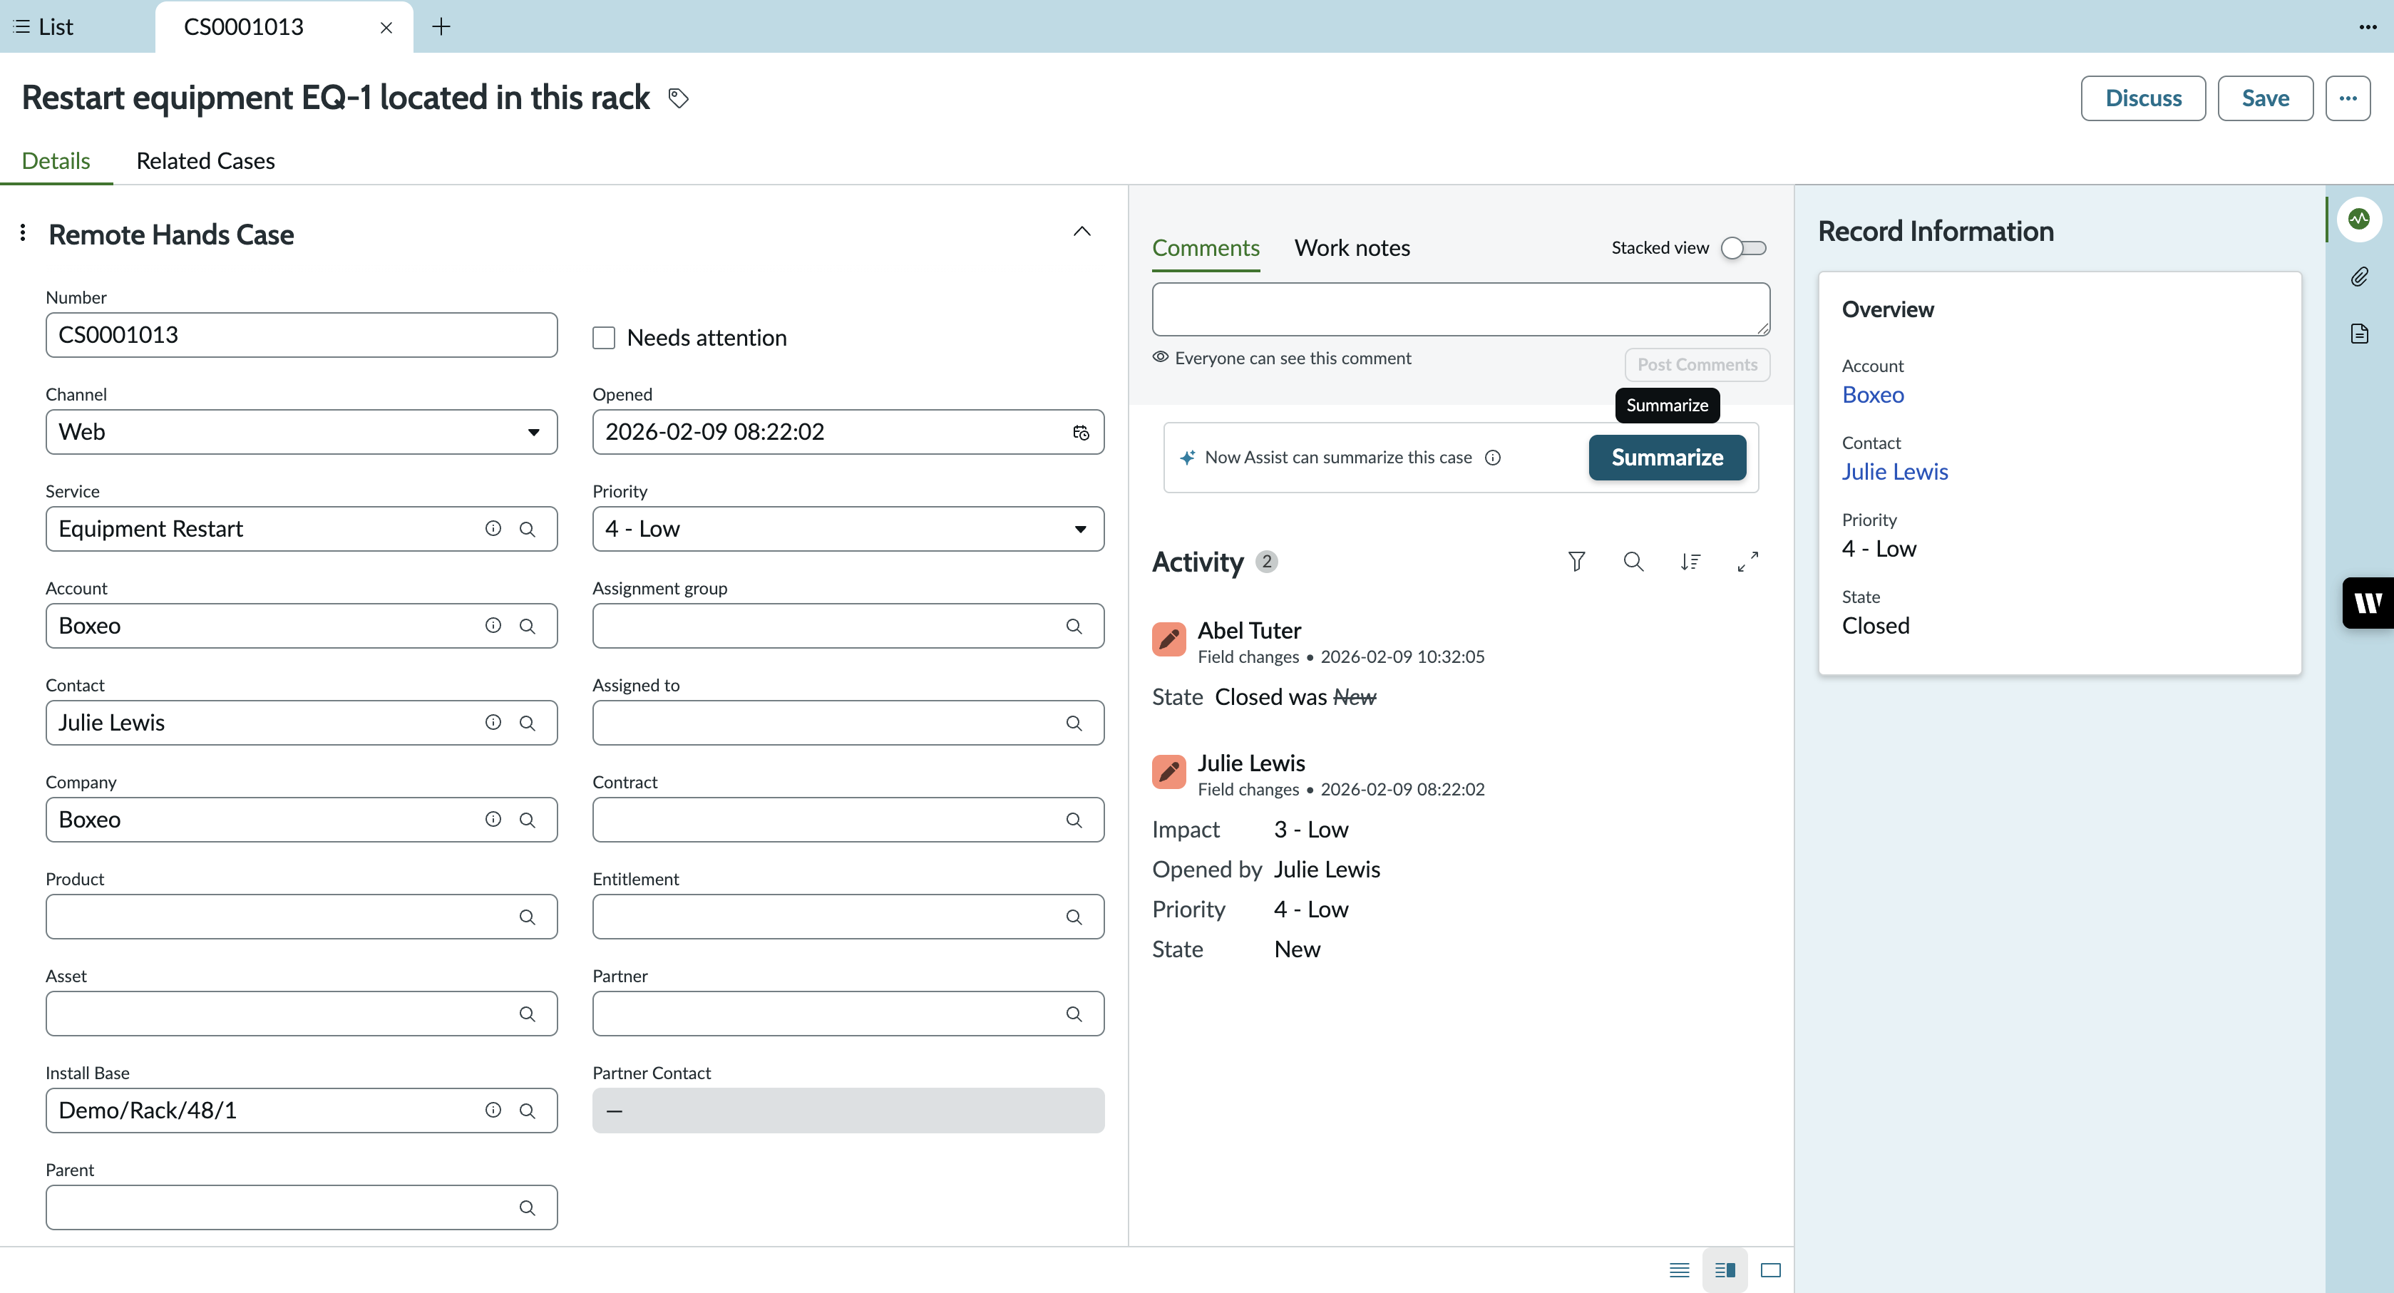The height and width of the screenshot is (1293, 2394).
Task: Click into the comment text box
Action: (1461, 309)
